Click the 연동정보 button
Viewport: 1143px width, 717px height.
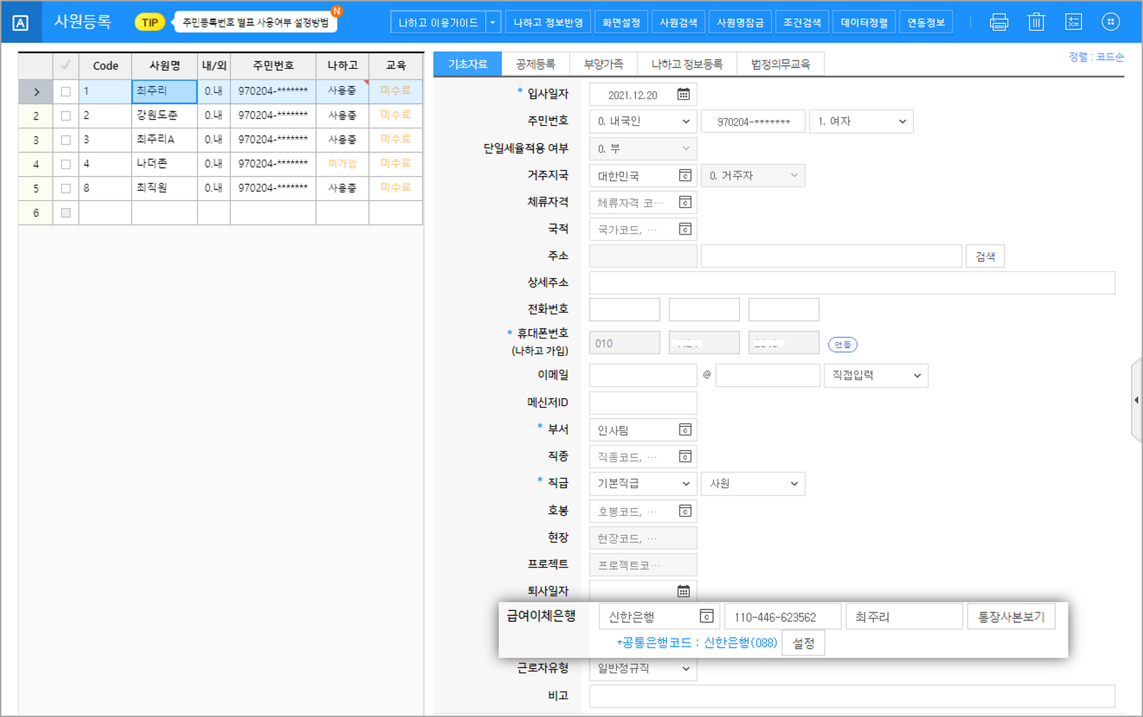tap(926, 22)
